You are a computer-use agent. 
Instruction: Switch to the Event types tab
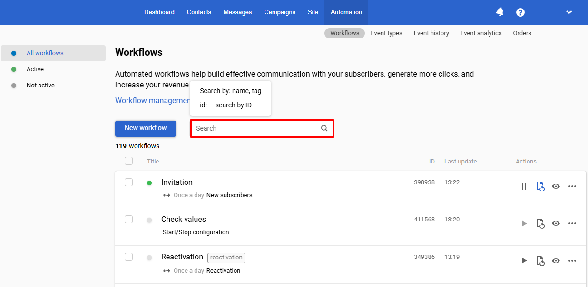[x=386, y=33]
